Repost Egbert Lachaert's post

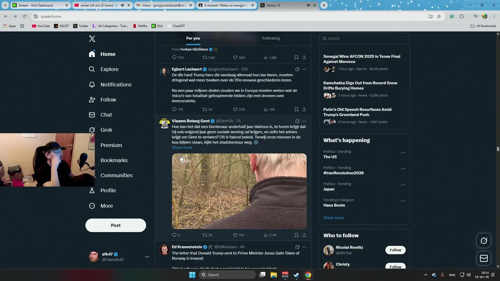click(x=204, y=109)
